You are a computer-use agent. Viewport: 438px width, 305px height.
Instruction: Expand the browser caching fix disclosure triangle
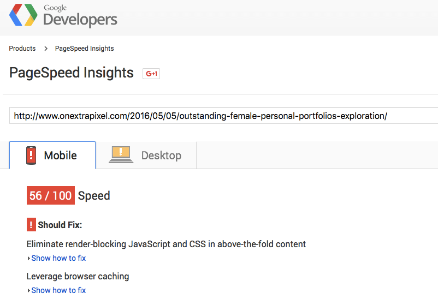(x=28, y=290)
